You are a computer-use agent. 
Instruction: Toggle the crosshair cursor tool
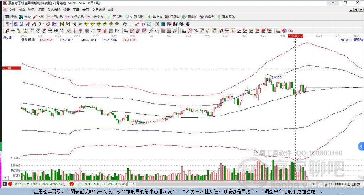click(x=131, y=24)
